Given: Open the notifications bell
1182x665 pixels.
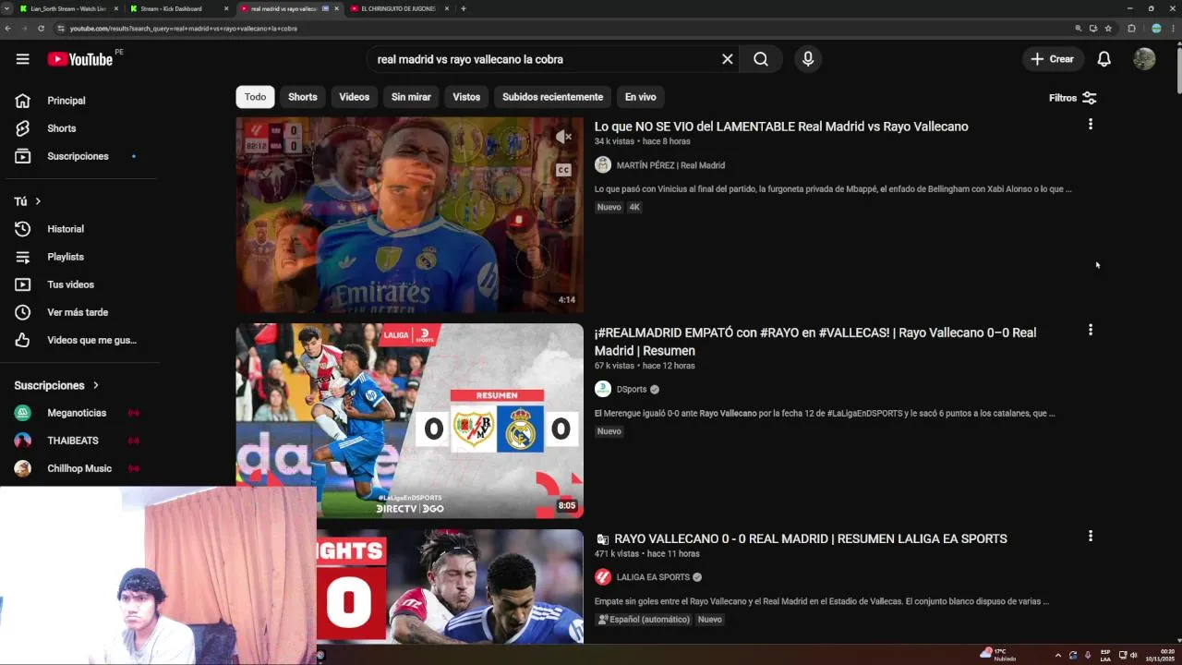Looking at the screenshot, I should pos(1104,59).
